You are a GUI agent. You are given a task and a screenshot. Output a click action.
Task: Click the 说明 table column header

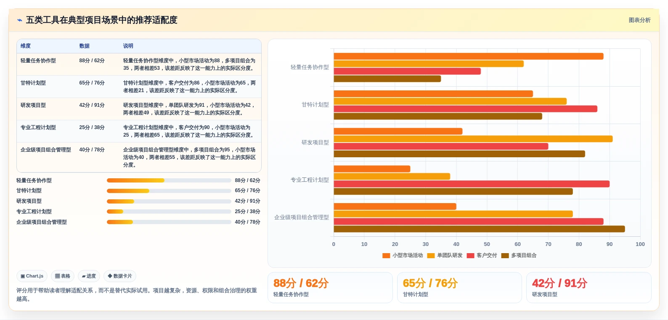128,46
